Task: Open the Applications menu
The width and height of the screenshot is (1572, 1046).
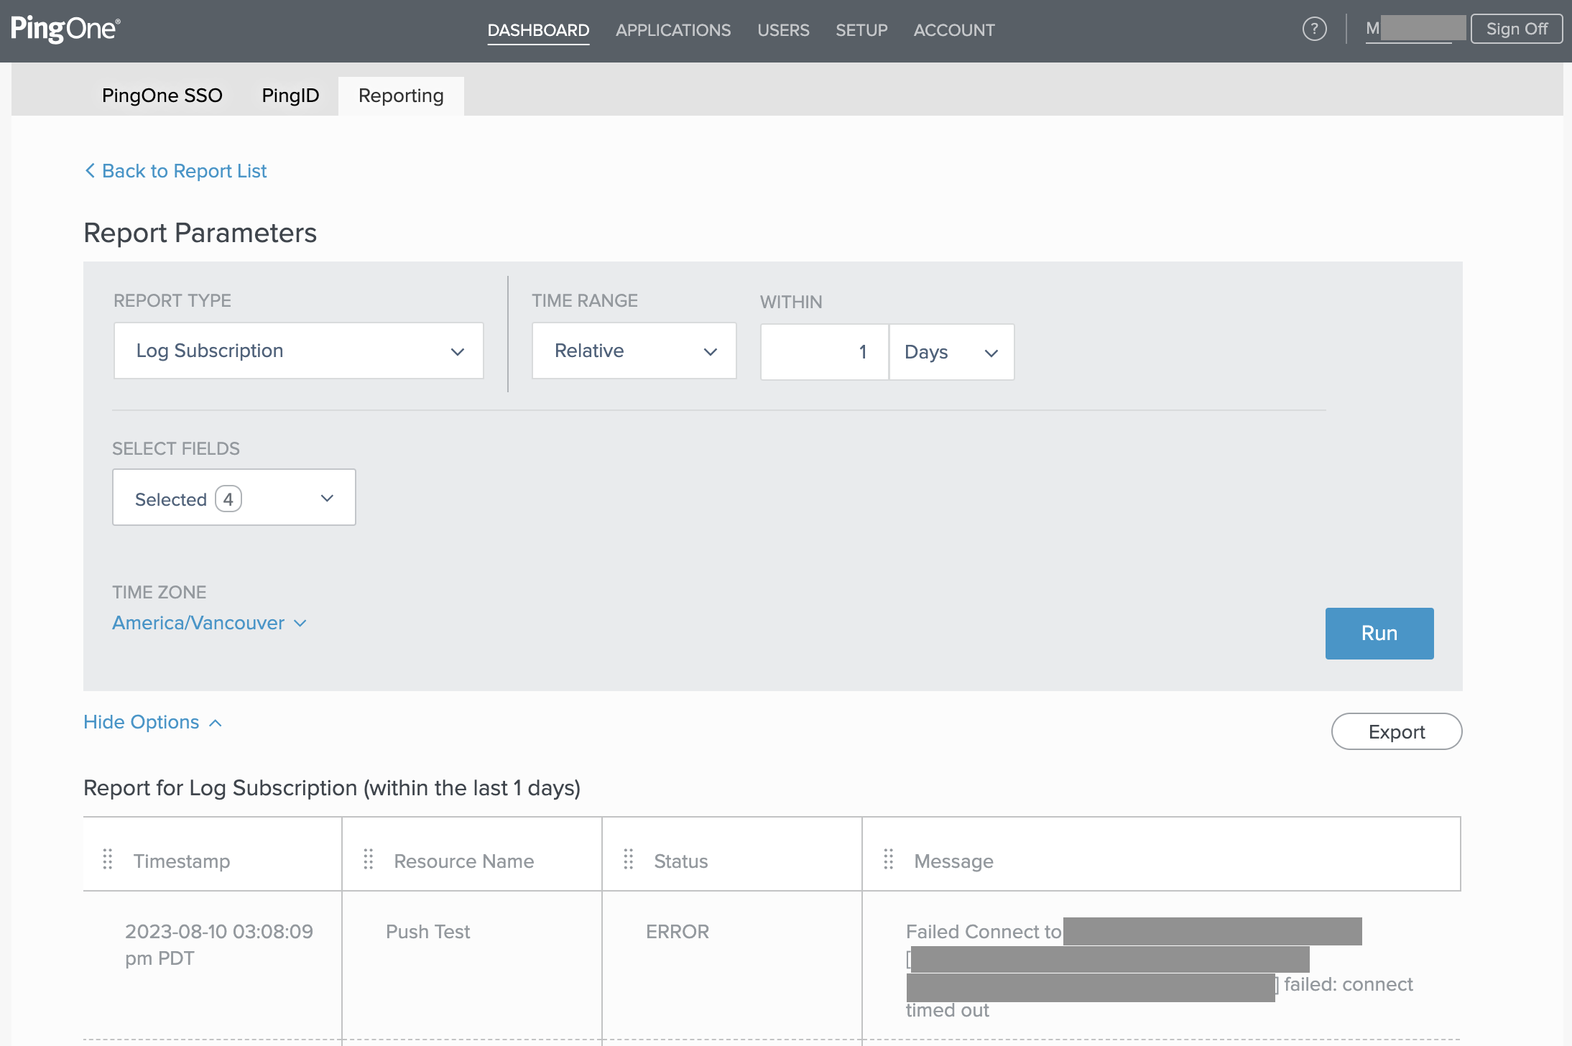Action: [x=673, y=30]
